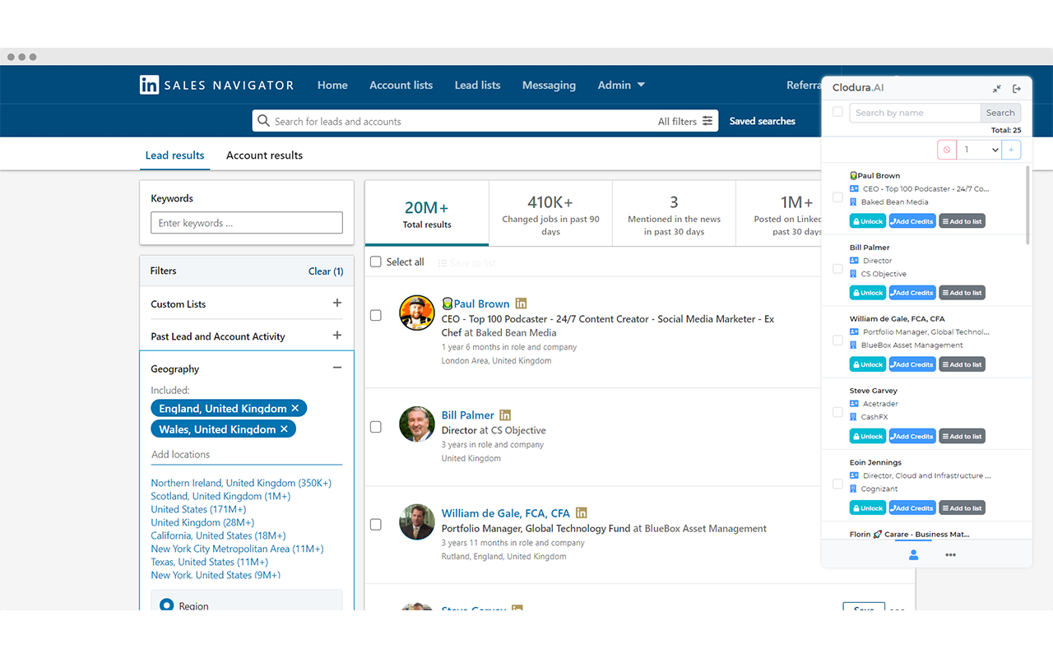Switch to Lead results tab

tap(174, 155)
